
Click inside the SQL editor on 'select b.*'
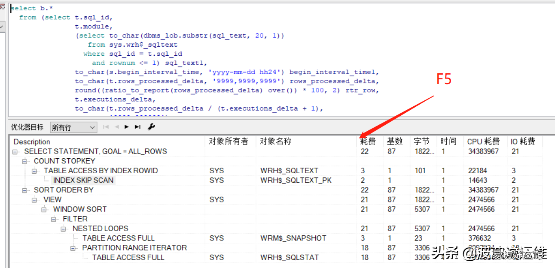point(31,8)
